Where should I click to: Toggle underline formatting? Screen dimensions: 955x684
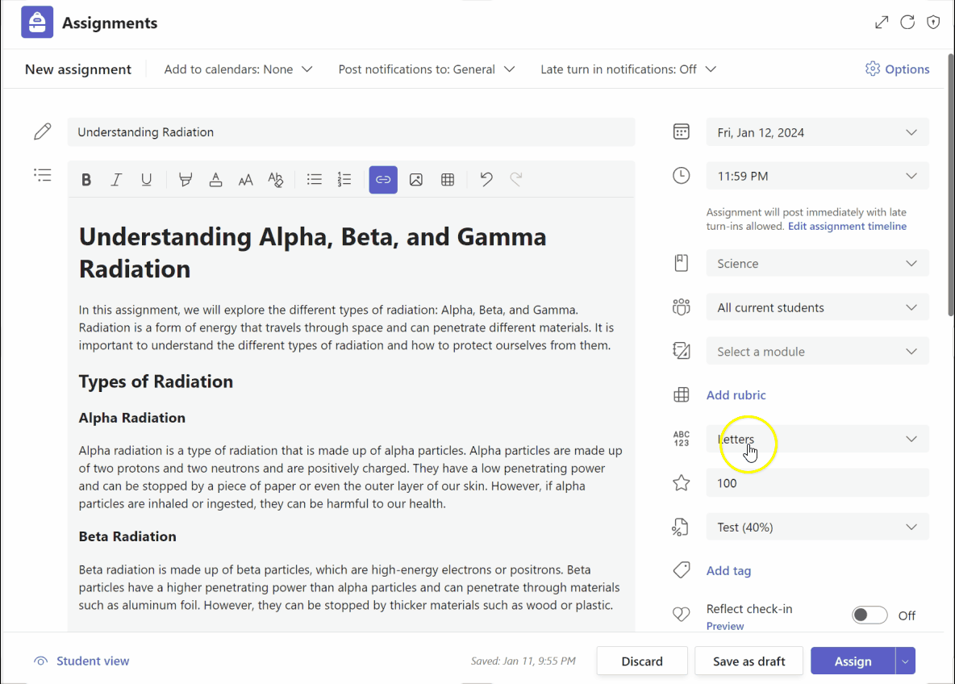click(x=146, y=179)
